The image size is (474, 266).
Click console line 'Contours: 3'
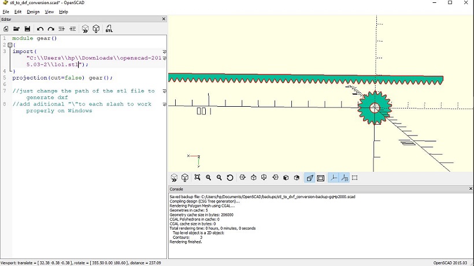(x=187, y=237)
